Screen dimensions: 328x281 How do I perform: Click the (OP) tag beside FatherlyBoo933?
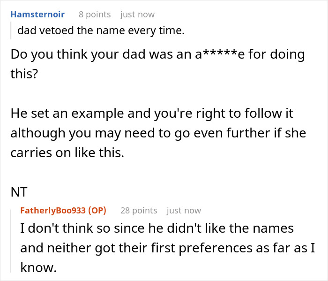point(97,211)
